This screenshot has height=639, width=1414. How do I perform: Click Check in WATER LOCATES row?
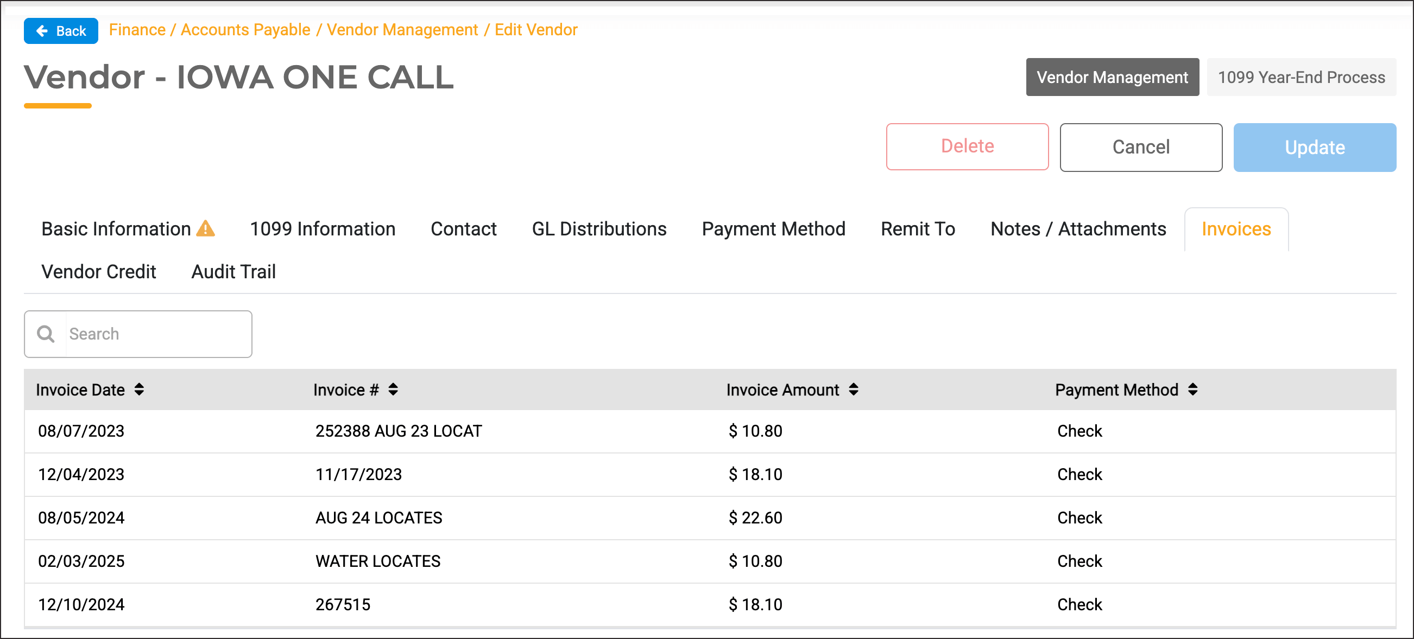[1079, 561]
